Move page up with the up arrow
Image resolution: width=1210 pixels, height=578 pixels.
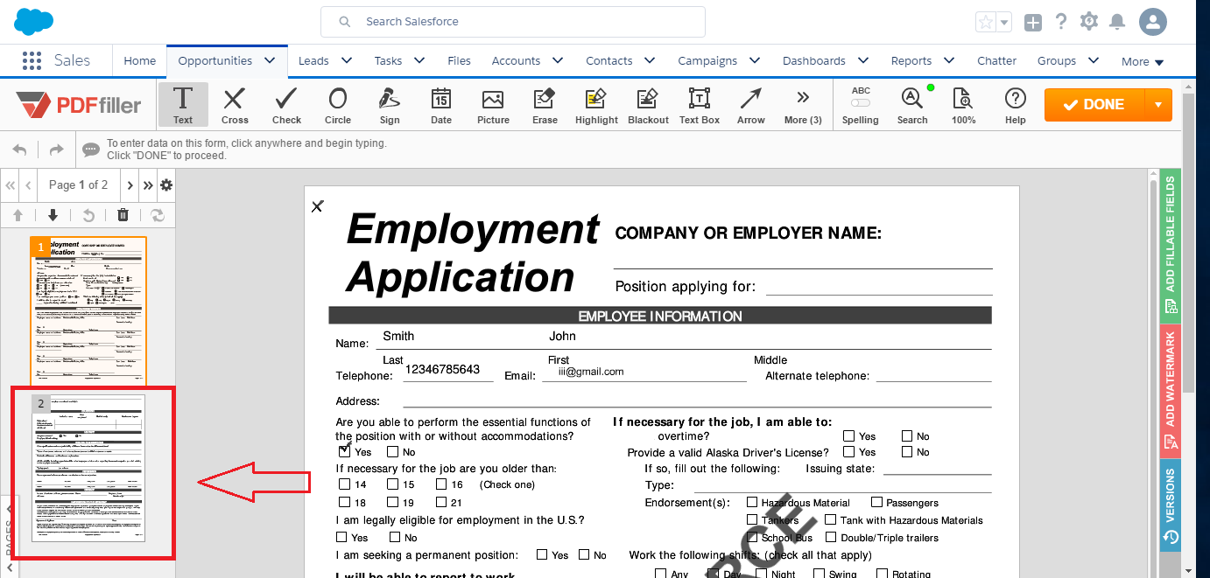[x=18, y=215]
